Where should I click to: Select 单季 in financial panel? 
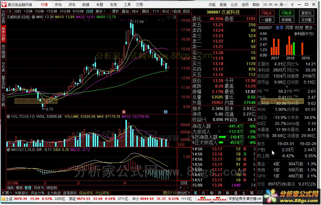(x=279, y=28)
